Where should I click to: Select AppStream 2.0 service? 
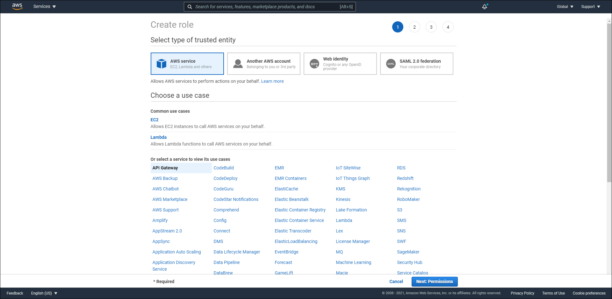[167, 231]
